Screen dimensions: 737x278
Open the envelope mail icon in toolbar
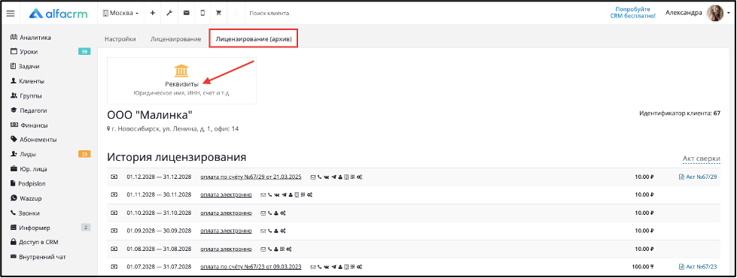point(186,13)
